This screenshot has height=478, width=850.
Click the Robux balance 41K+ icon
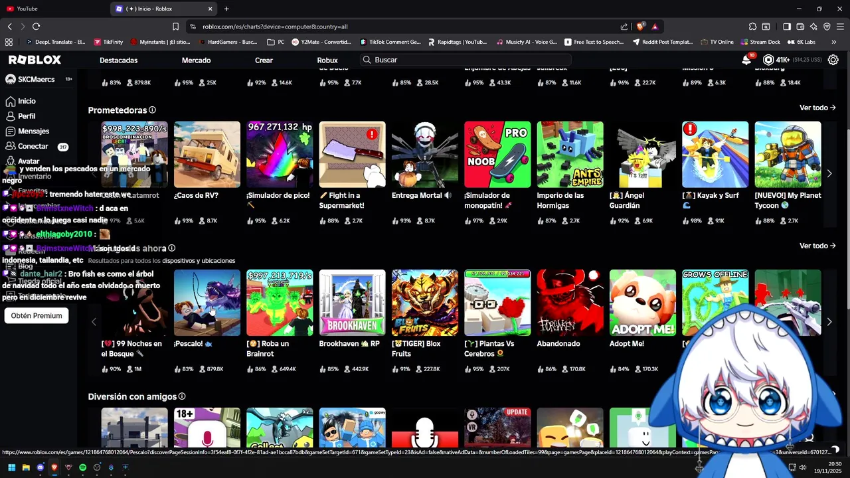pos(768,60)
